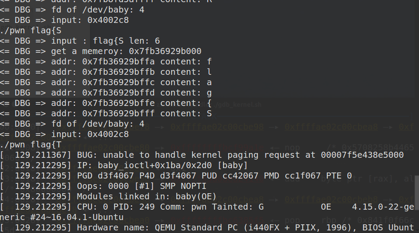Image resolution: width=419 pixels, height=233 pixels.
Task: Click the 'CPU: 0 PID: 249 Comm: pwn' line
Action: [x=207, y=207]
